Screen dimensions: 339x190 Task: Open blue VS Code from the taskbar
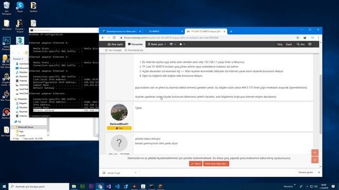pos(117,186)
